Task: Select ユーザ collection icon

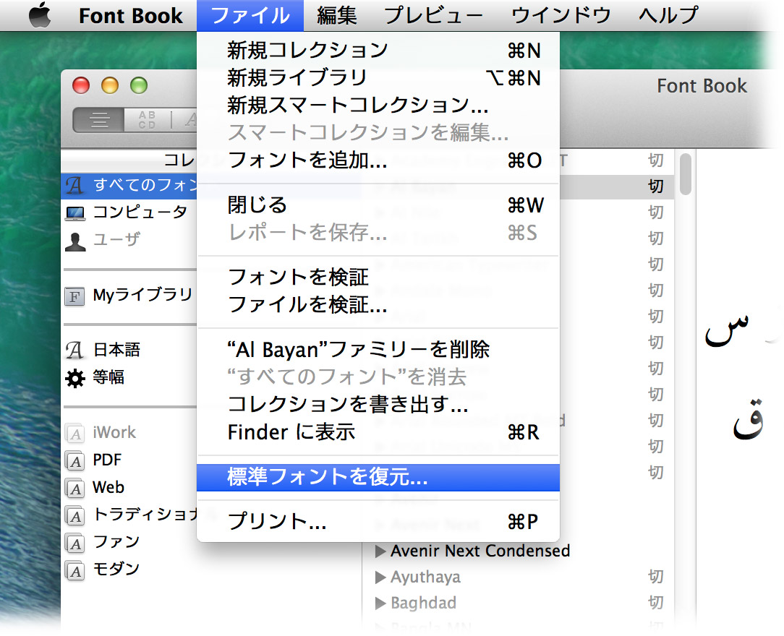Action: [75, 241]
